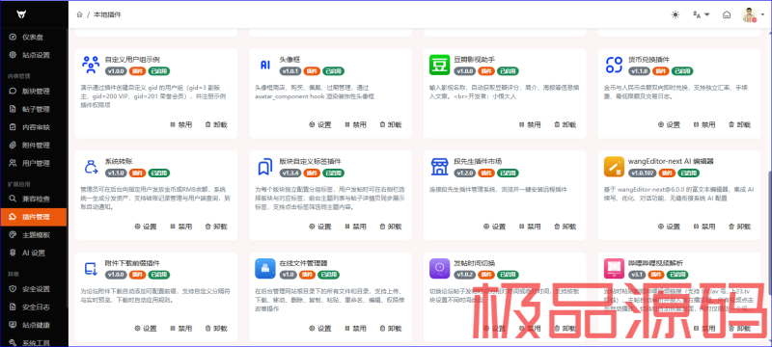772x347 pixels.
Task: Open settings for the 头像框 plugin
Action: 320,125
